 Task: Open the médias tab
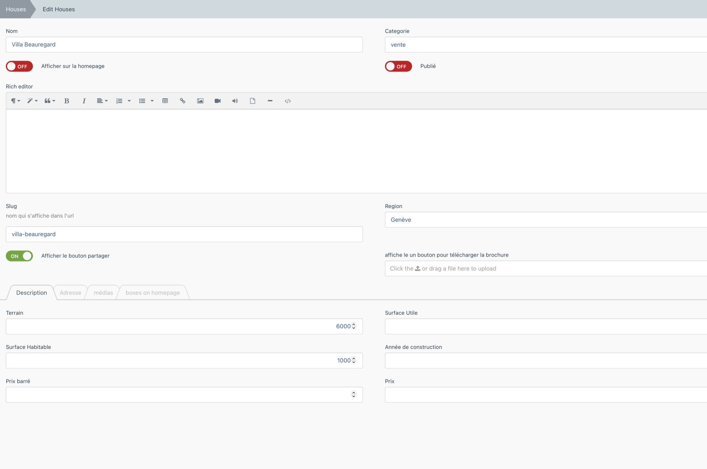coord(103,293)
